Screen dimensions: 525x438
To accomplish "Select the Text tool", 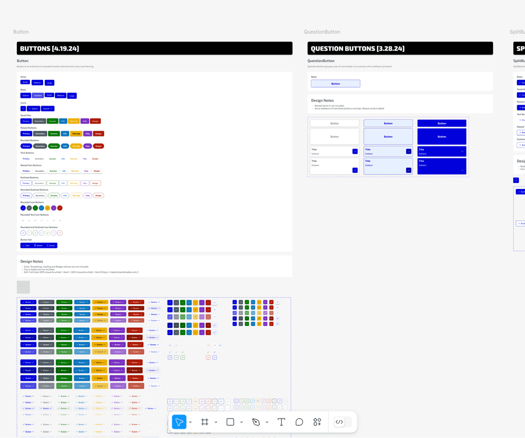I will [281, 422].
